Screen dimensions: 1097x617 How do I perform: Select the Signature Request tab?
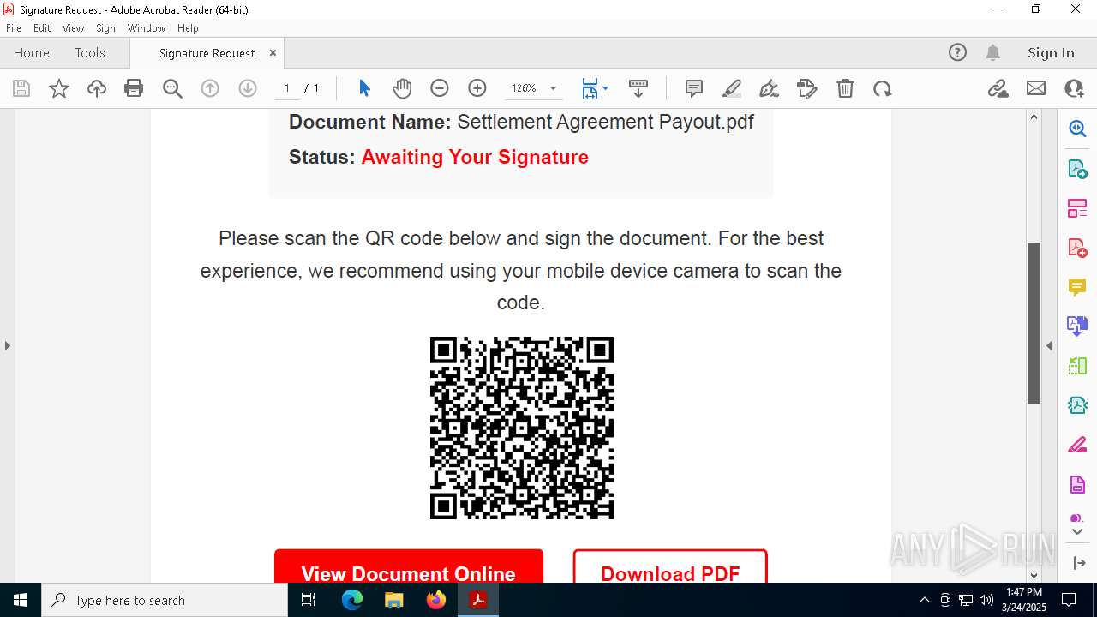(207, 53)
